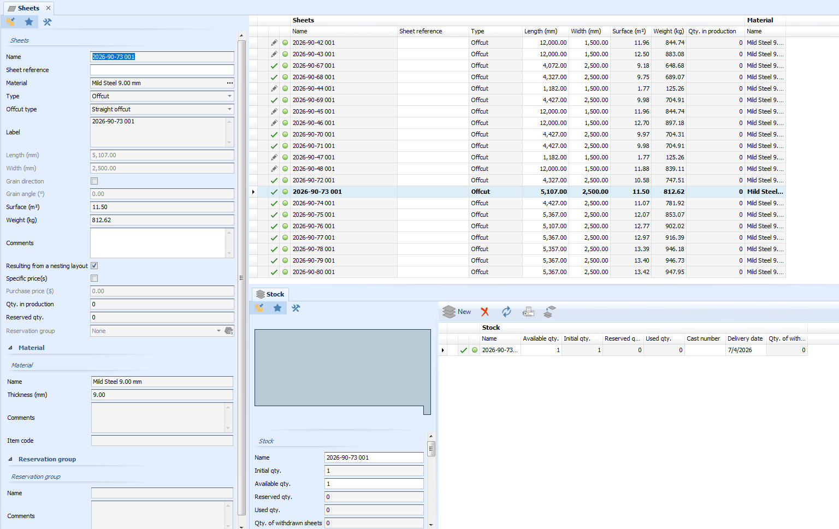
Task: Click the sheet icon on the Sheets tab
Action: [x=11, y=8]
